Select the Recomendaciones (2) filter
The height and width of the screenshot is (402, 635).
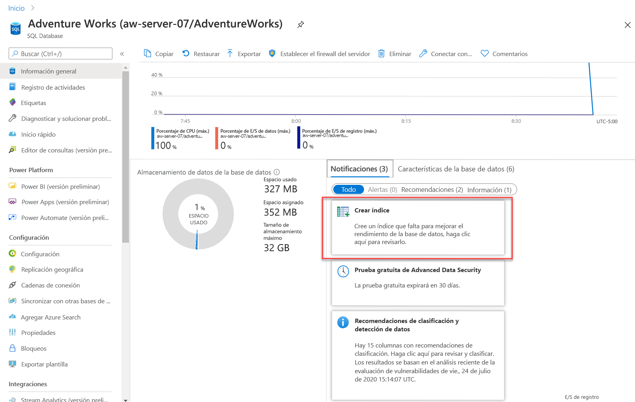(x=432, y=190)
